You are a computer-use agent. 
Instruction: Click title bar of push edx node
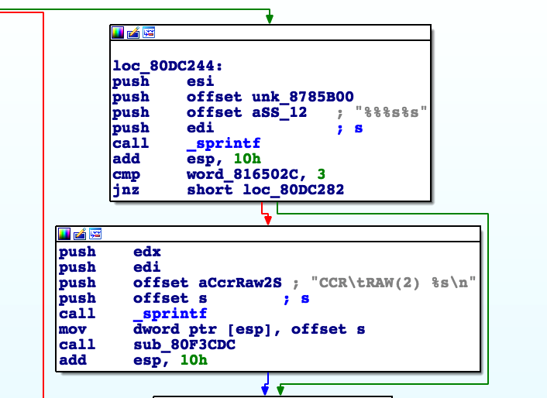268,234
